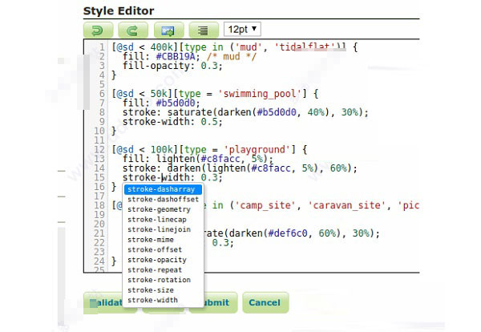Screen dimensions: 481x332
Task: Click the undo icon in editor toolbar
Action: tap(98, 30)
